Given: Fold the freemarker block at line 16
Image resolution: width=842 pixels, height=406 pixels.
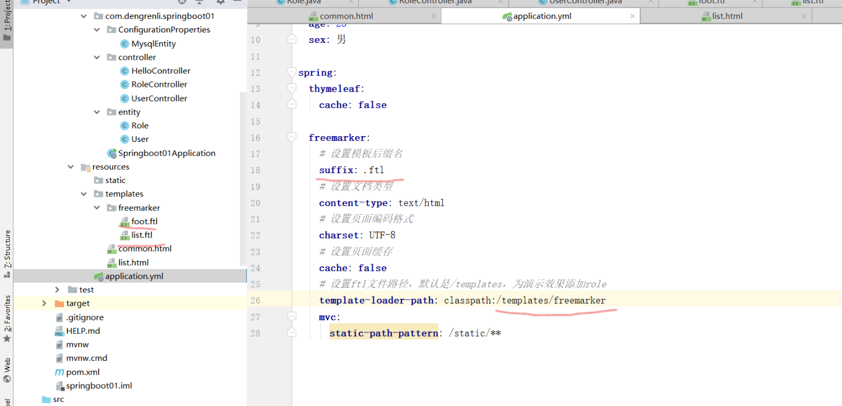Looking at the screenshot, I should point(292,138).
